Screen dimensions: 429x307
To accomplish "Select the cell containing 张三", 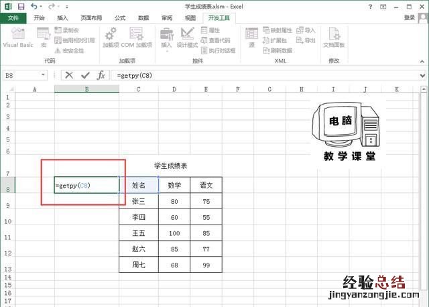I will point(139,200).
